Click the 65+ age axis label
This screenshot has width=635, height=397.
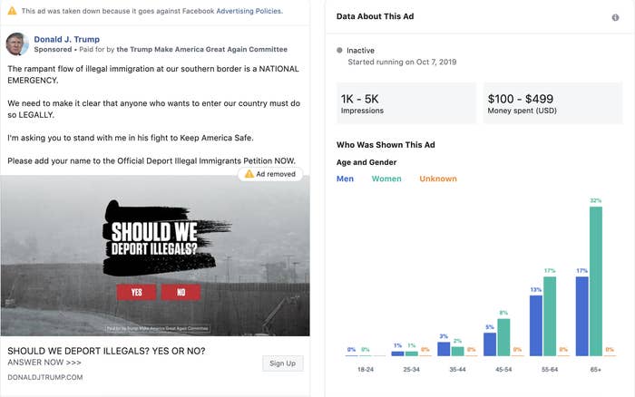[x=596, y=370]
